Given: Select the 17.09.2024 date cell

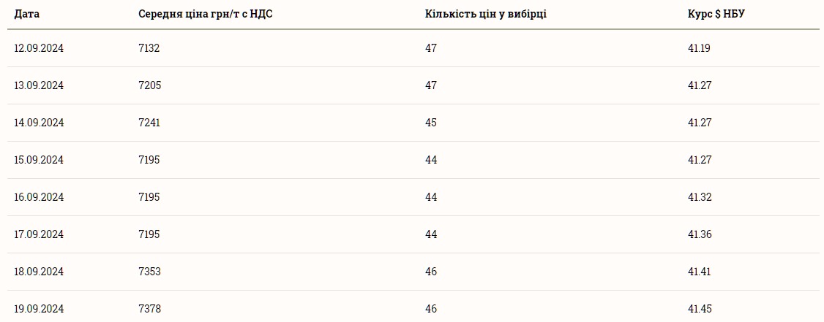Looking at the screenshot, I should pyautogui.click(x=39, y=234).
